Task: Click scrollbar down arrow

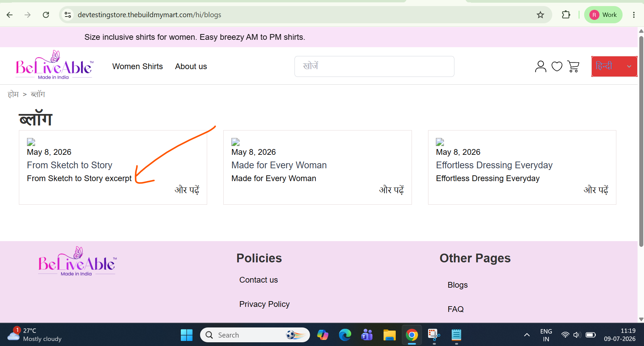Action: (x=641, y=319)
